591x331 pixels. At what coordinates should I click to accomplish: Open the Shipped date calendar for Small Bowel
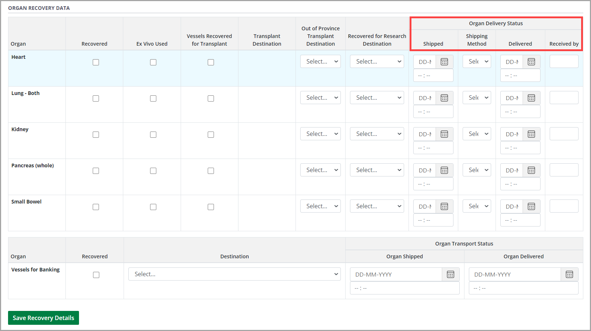tap(444, 206)
